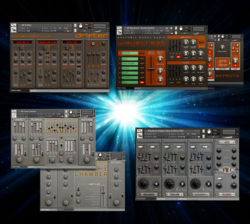The height and width of the screenshot is (224, 250).
Task: Expand the instrument name arrow beside Tubes & Wires TW1
Action: pyautogui.click(x=146, y=131)
